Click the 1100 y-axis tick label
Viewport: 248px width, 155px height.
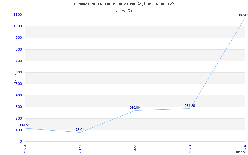click(x=18, y=15)
